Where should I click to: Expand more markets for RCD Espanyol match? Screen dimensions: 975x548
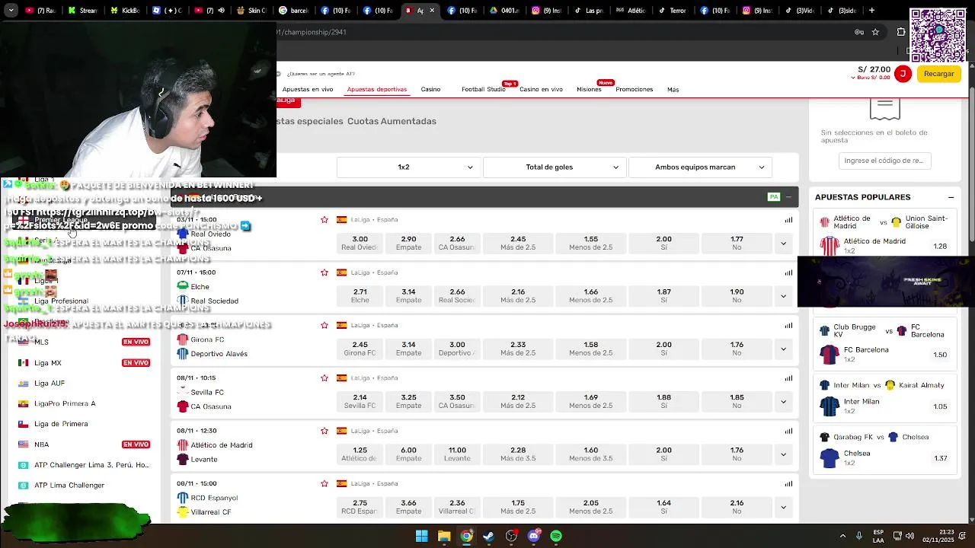pyautogui.click(x=783, y=507)
